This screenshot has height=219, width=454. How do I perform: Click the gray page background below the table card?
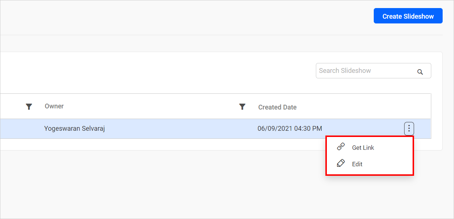click(x=183, y=183)
